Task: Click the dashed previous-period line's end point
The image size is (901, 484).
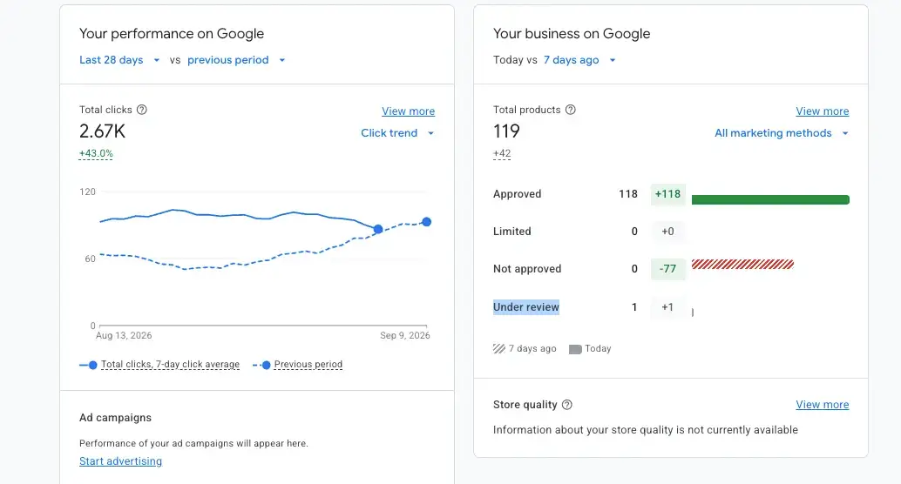Action: pyautogui.click(x=426, y=222)
